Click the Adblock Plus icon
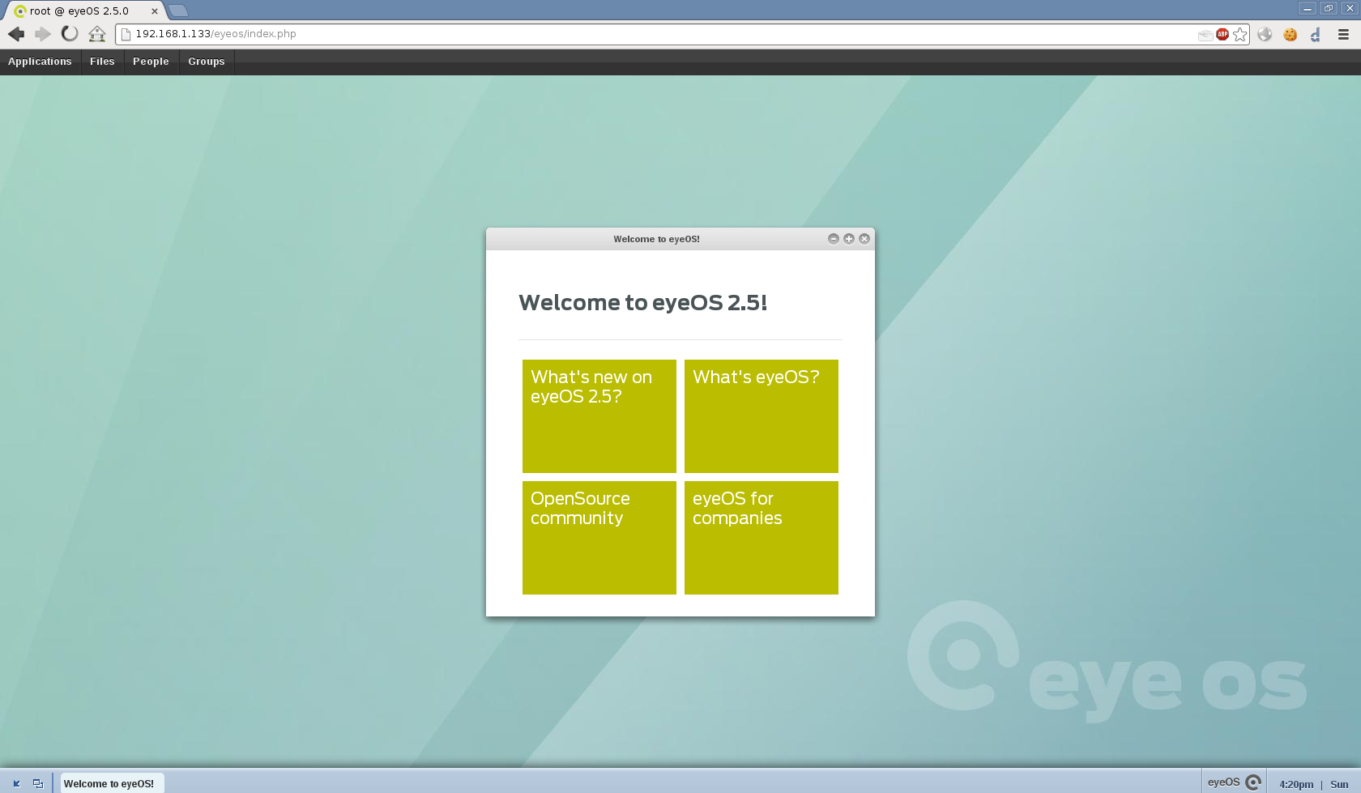Viewport: 1361px width, 793px height. [x=1222, y=34]
